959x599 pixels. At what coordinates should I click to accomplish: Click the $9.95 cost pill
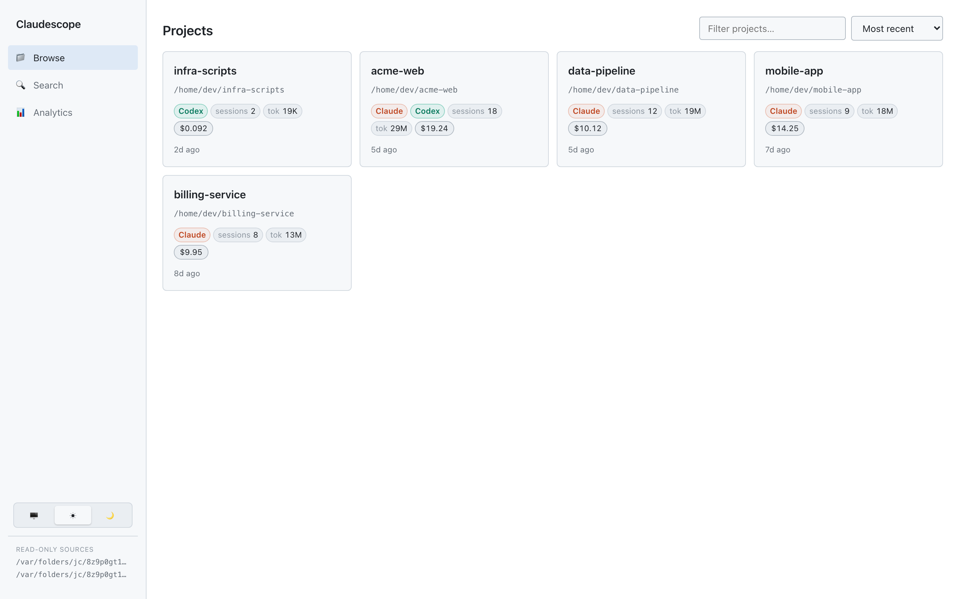[x=191, y=252]
